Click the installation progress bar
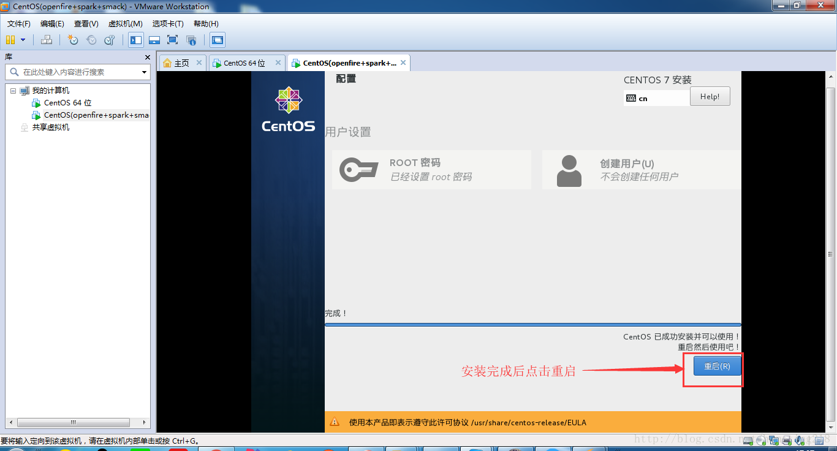 tap(532, 325)
